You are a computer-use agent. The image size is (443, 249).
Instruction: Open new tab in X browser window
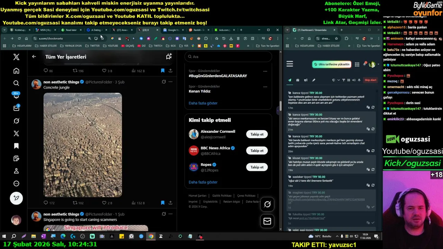pyautogui.click(x=241, y=30)
